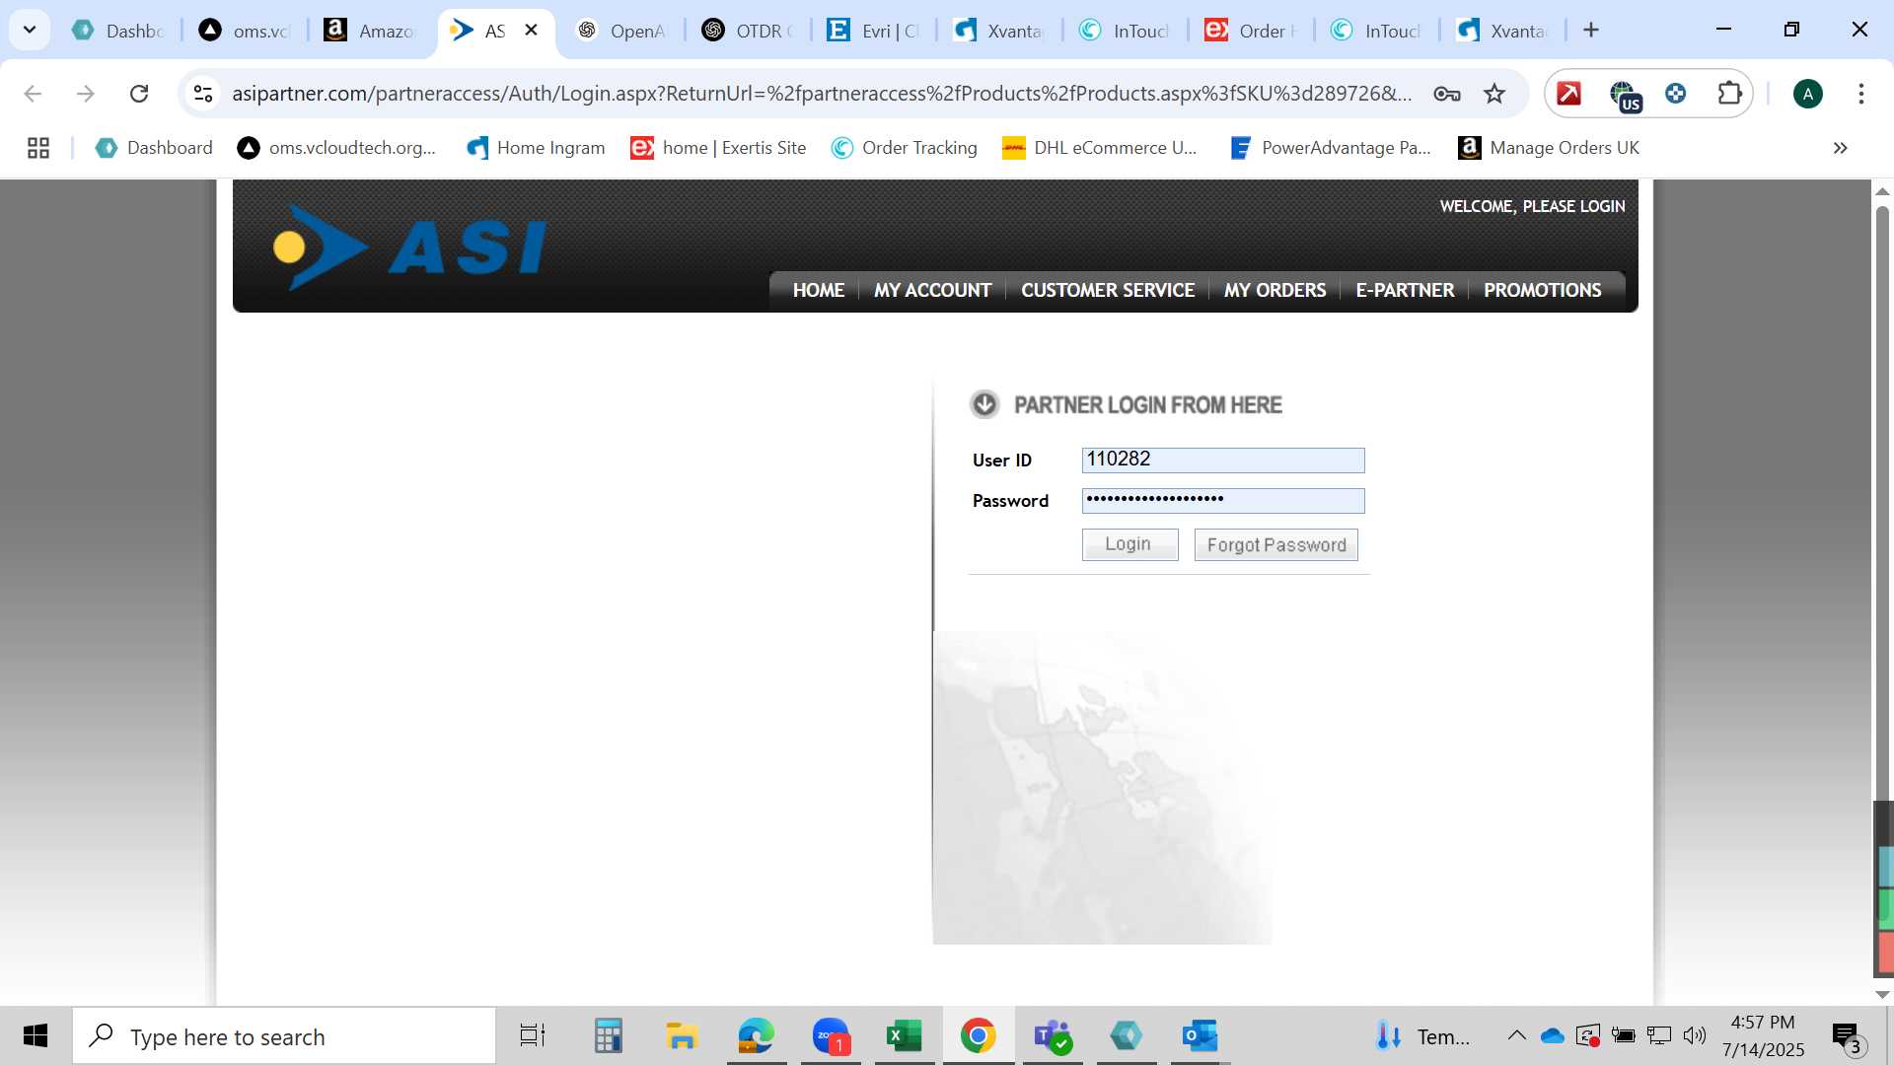Screen dimensions: 1894x1065
Task: Click the User ID input field
Action: coord(1223,460)
